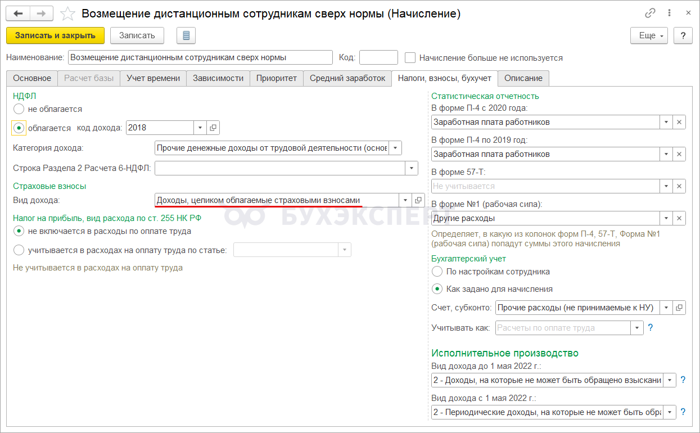Show help for Вид дохода с 1 мая 2022
The image size is (700, 433).
pyautogui.click(x=683, y=412)
